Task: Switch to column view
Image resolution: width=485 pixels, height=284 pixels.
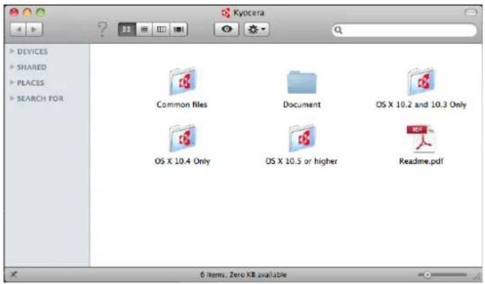Action: (161, 29)
